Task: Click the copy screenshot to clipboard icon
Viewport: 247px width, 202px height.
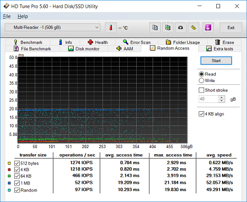Action: 168,28
